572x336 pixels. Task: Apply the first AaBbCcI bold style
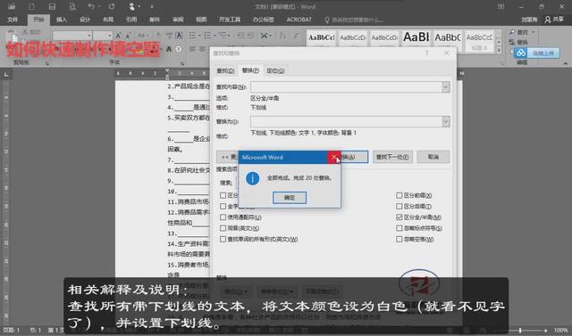(x=321, y=37)
